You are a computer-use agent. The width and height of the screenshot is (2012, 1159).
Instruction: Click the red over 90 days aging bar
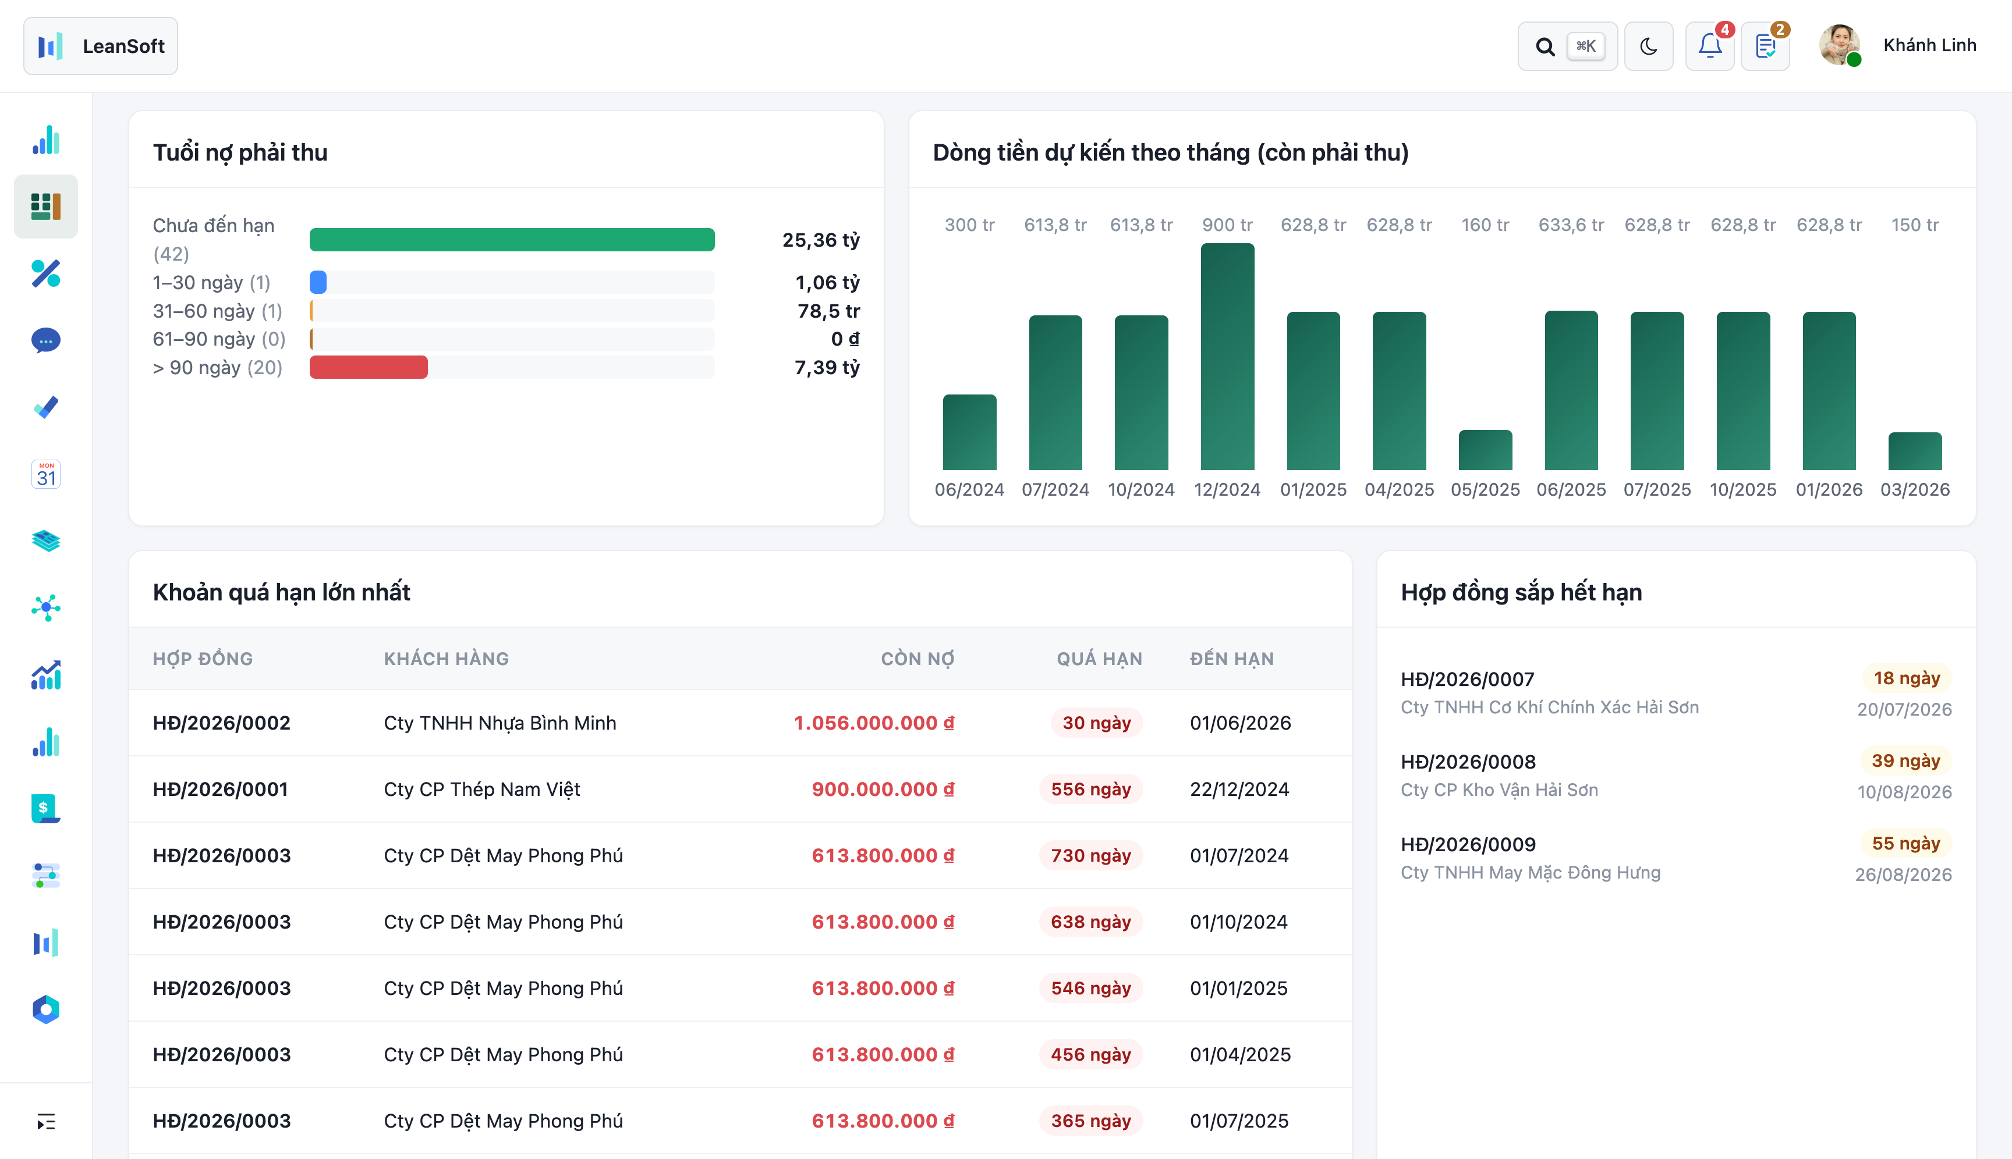point(369,367)
